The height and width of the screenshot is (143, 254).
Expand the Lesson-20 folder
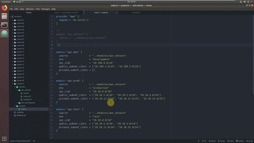tap(13, 81)
